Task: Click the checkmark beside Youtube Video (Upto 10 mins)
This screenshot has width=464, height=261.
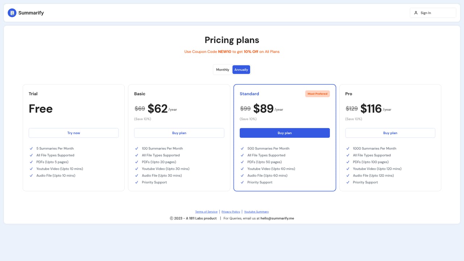Action: 31,169
